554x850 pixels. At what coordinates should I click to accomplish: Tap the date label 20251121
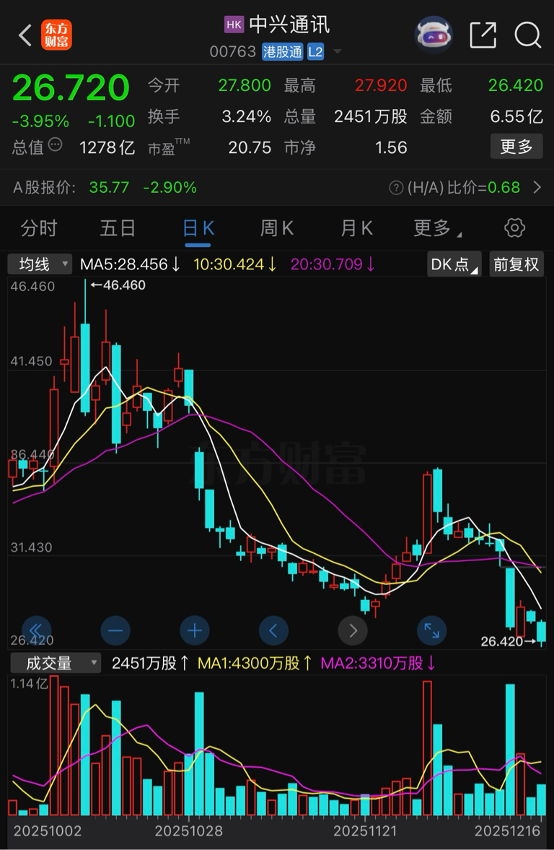point(365,831)
